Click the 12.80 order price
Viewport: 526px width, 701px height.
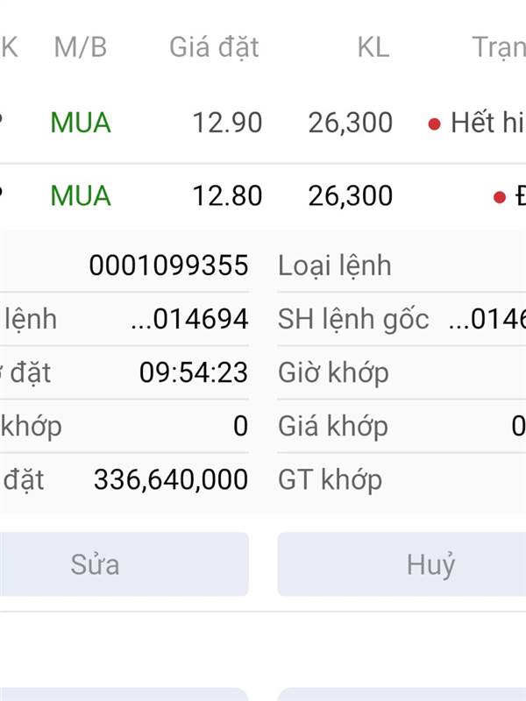tap(227, 195)
